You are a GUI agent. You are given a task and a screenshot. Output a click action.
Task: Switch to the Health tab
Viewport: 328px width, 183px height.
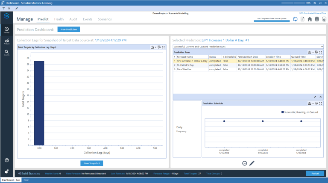pos(59,19)
